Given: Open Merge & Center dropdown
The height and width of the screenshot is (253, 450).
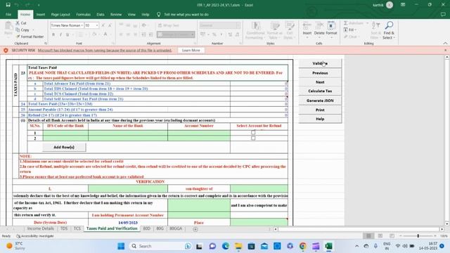Looking at the screenshot, I should (x=193, y=34).
